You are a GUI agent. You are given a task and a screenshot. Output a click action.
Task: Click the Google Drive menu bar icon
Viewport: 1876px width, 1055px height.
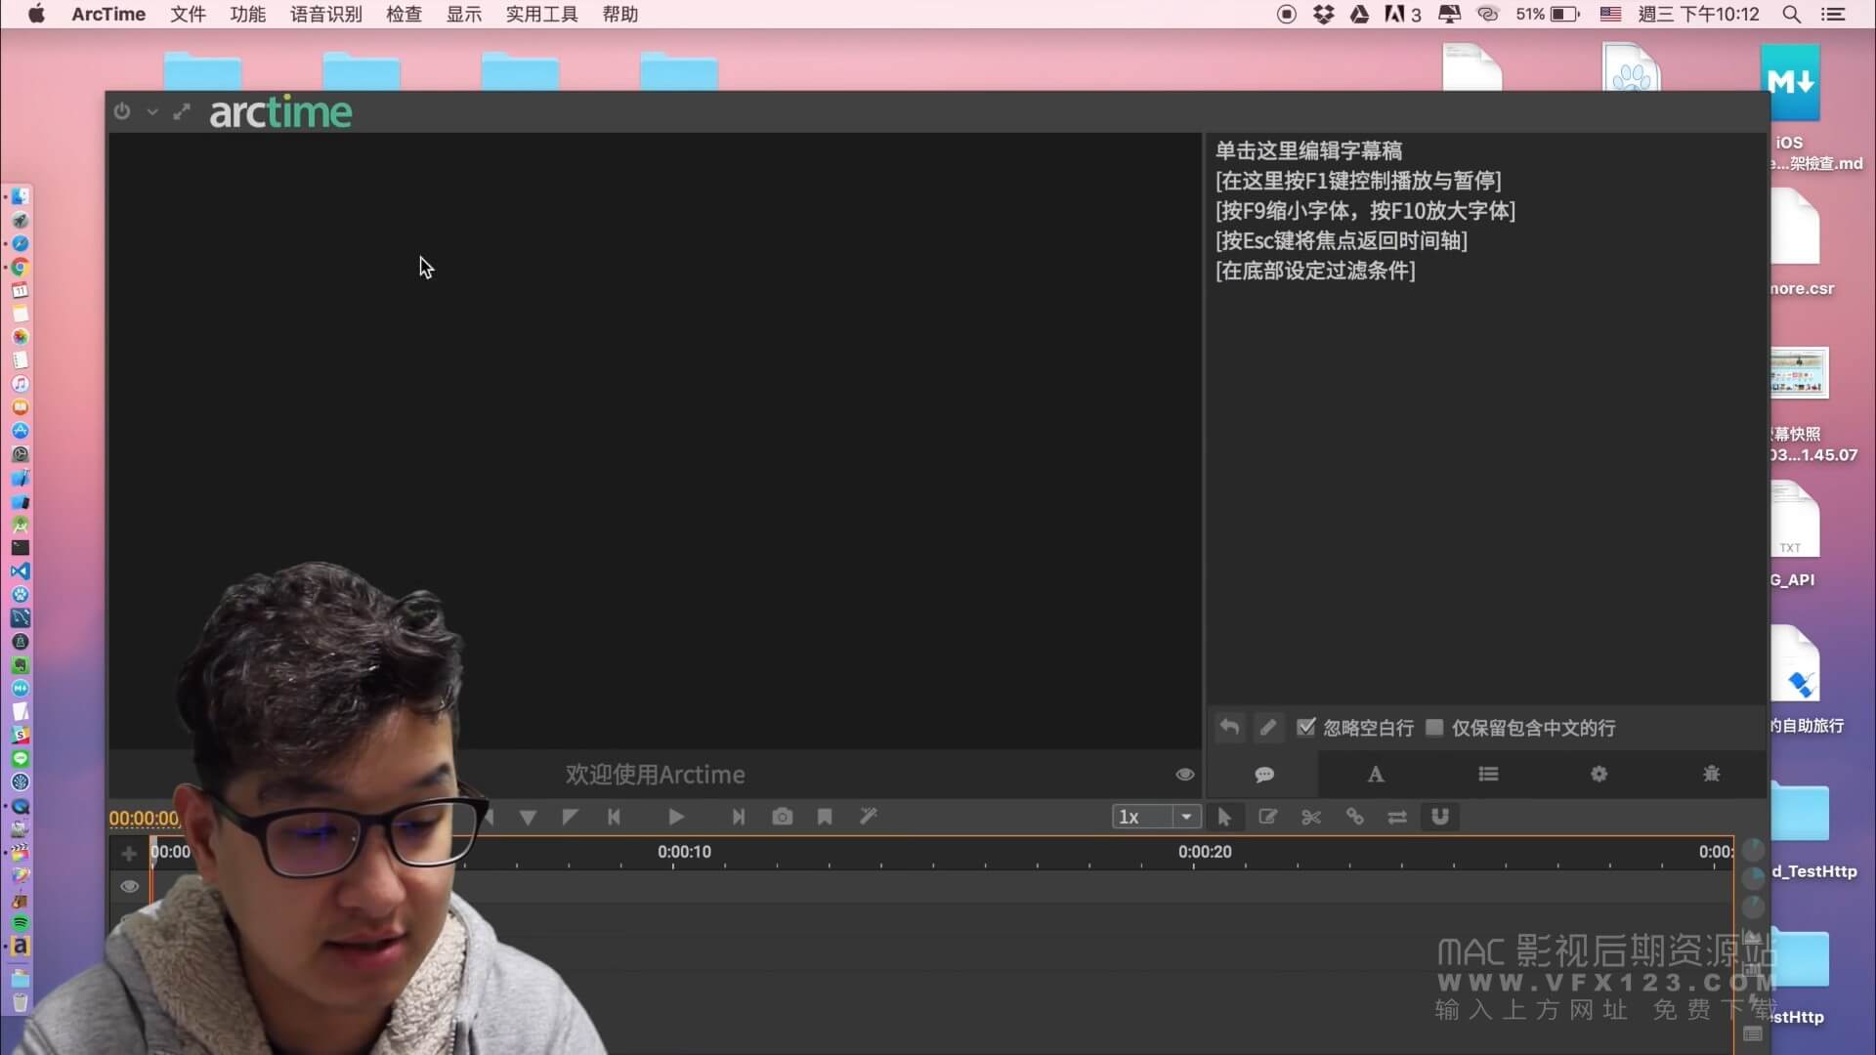[x=1359, y=14]
